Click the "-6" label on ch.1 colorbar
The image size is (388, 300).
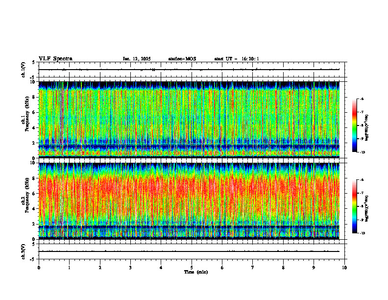click(x=362, y=99)
